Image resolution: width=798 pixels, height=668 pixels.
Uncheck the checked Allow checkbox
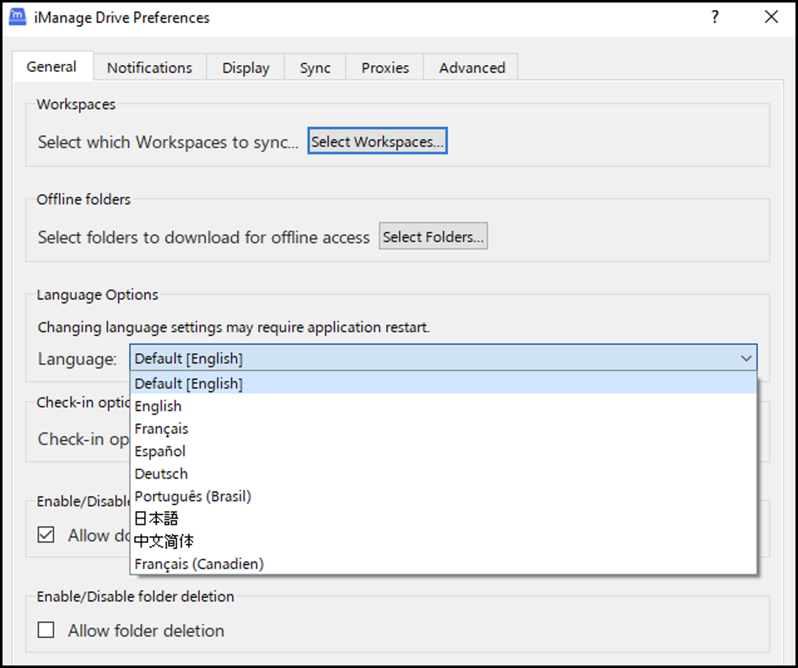[x=46, y=535]
